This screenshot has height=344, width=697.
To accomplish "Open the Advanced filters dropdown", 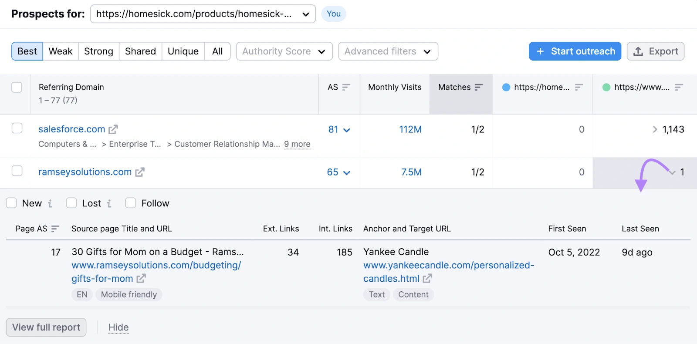I will (x=388, y=51).
